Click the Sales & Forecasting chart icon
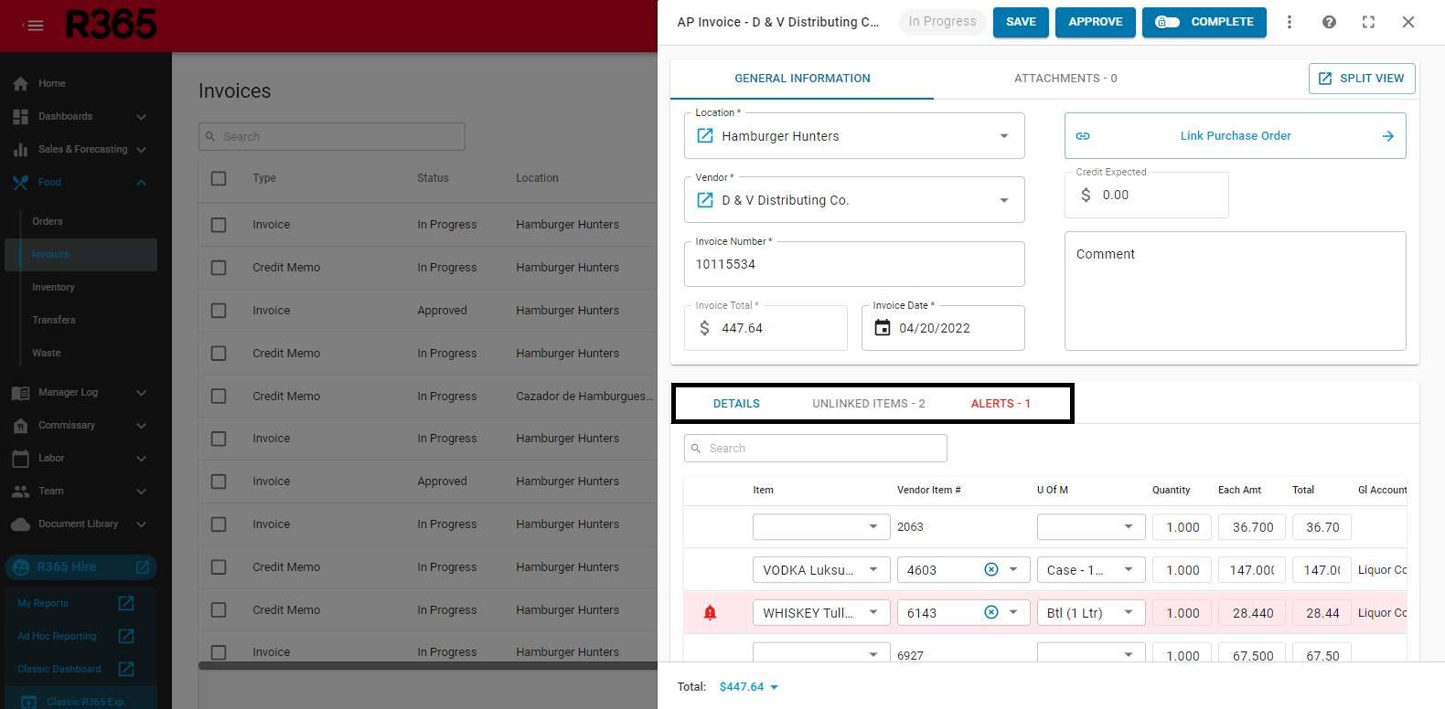Viewport: 1445px width, 709px height. (20, 149)
